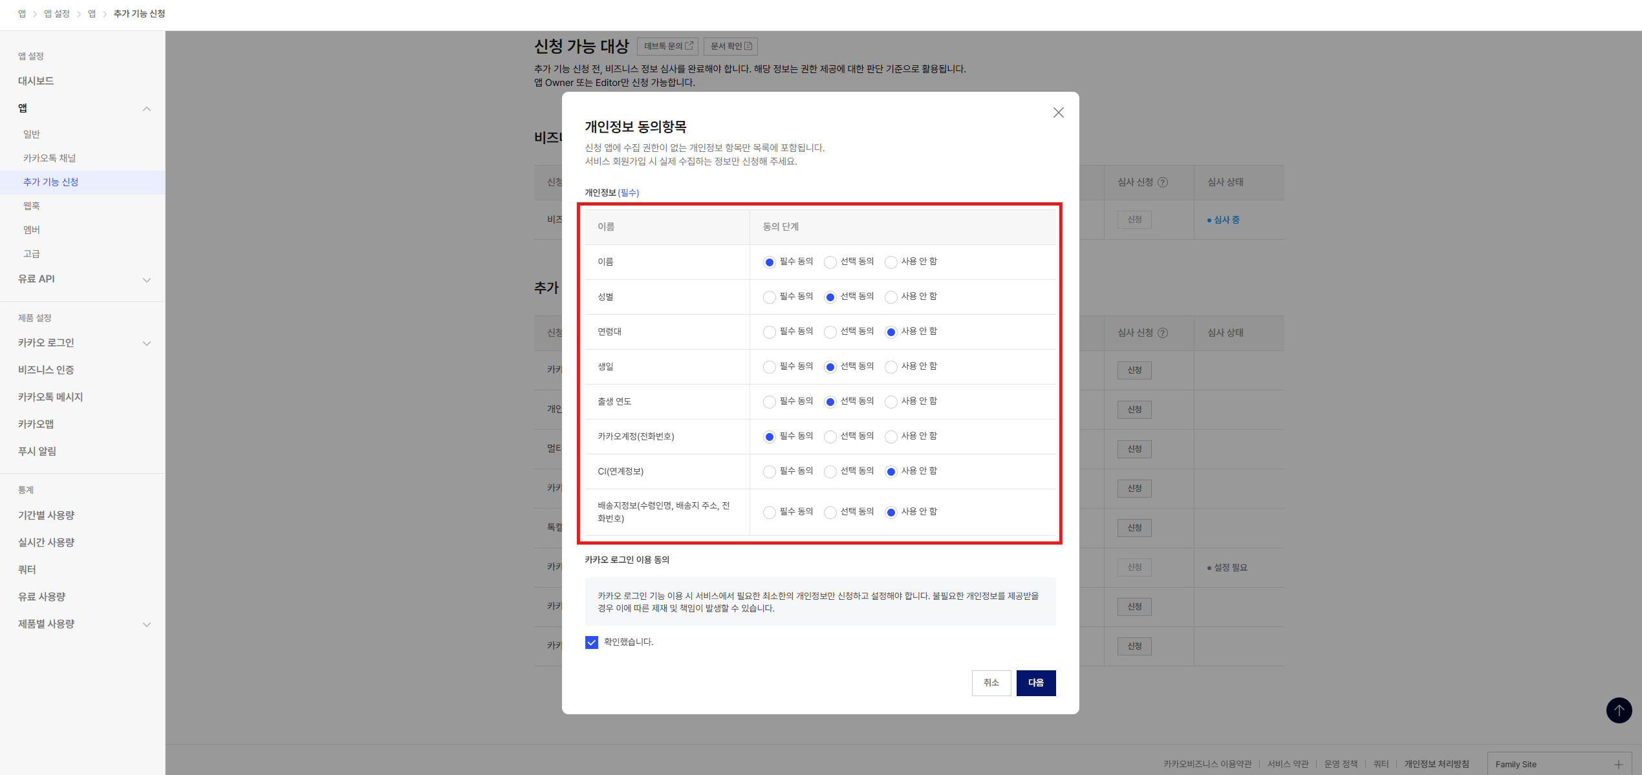Open 문서 확인 document button
Screen dimensions: 1642x775
pos(730,46)
